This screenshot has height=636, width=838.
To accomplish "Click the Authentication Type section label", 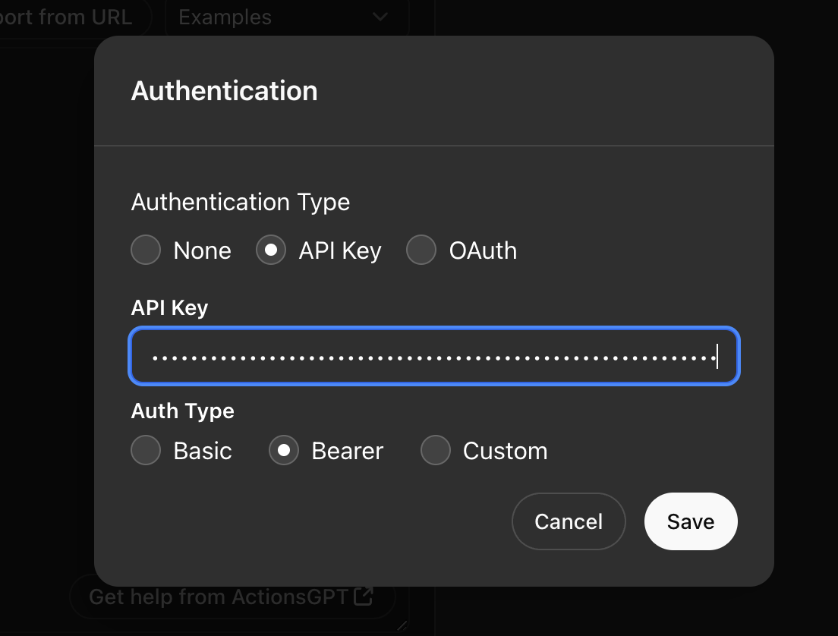I will [241, 202].
